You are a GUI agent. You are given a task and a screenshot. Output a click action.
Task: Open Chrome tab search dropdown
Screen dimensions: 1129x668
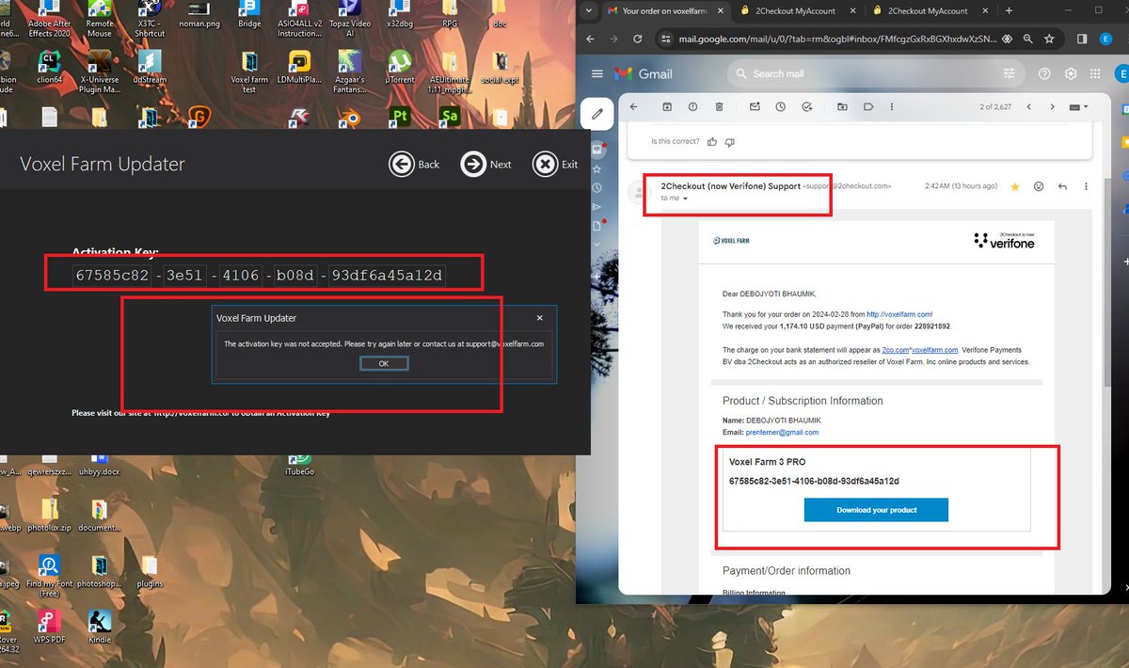(x=588, y=10)
